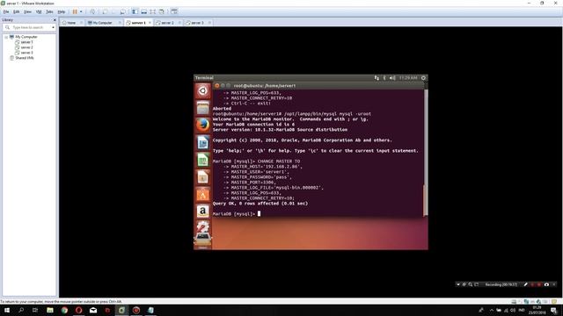The image size is (563, 316).
Task: Open the File menu in VMware
Action: click(6, 11)
